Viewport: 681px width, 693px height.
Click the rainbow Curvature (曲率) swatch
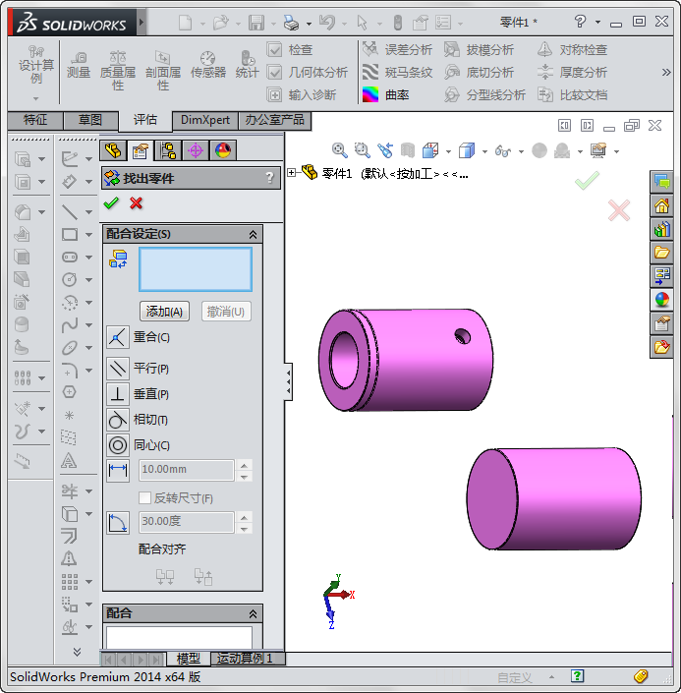370,95
